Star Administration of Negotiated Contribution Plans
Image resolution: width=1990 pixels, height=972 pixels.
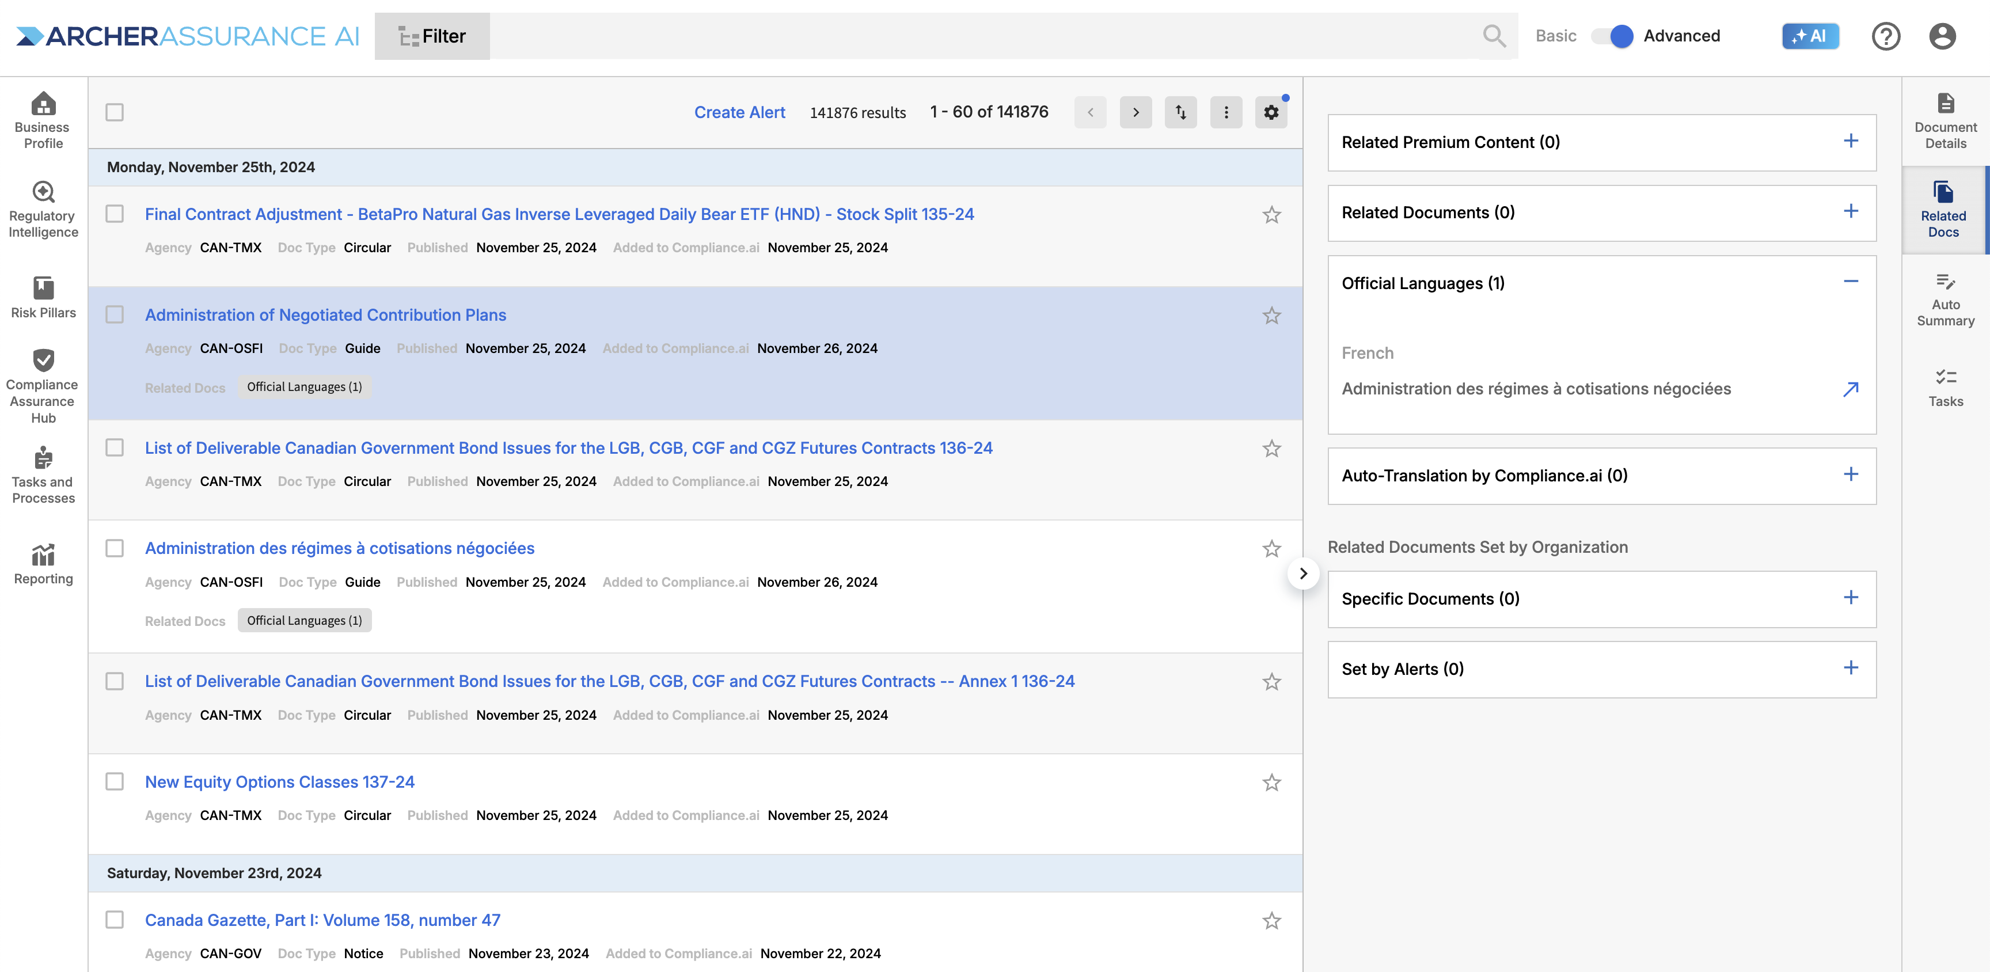coord(1271,315)
